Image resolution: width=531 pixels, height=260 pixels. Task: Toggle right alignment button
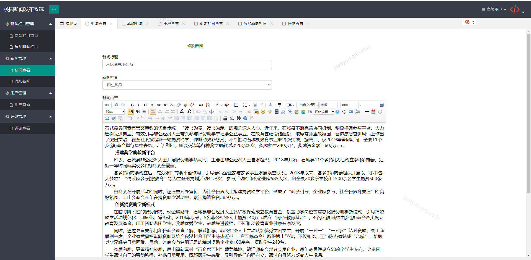[167, 112]
